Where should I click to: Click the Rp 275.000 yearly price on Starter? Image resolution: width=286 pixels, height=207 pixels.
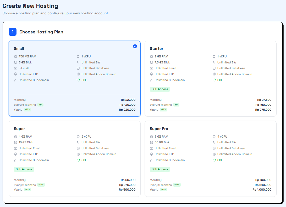point(263,110)
